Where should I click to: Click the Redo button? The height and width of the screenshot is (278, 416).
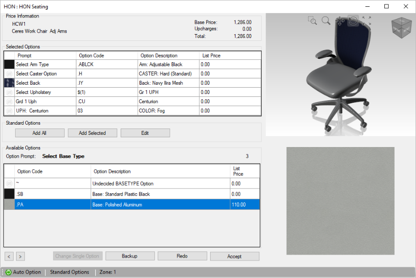click(x=182, y=256)
